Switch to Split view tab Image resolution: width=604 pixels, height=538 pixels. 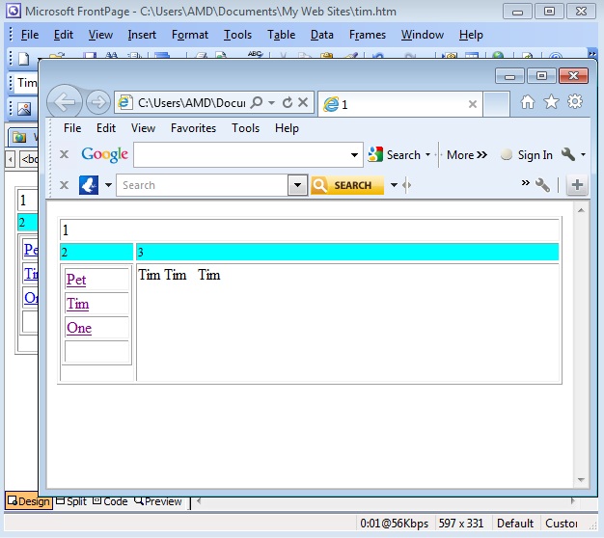coord(71,501)
